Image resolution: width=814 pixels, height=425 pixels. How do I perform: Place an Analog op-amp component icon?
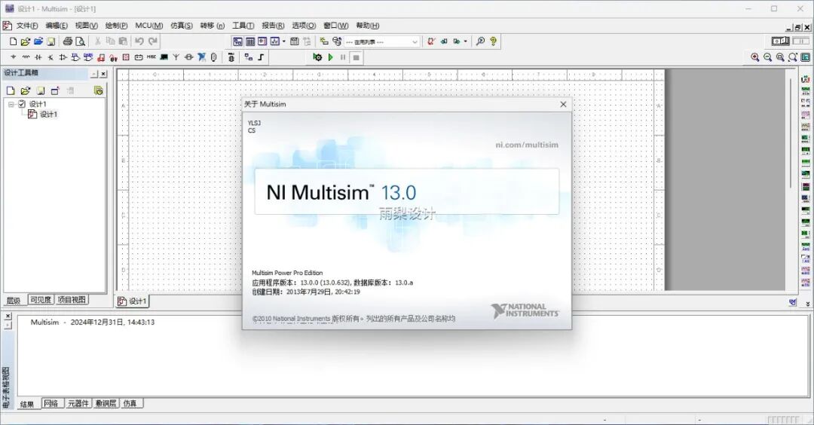point(63,57)
